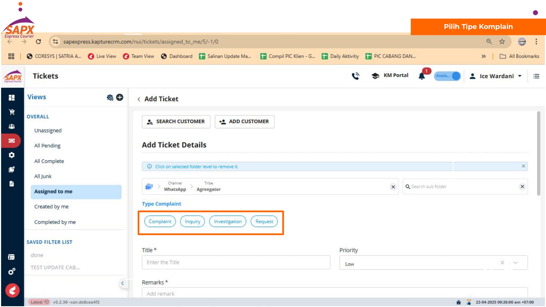The height and width of the screenshot is (307, 546).
Task: Bookmark page with the star icon
Action: 502,41
